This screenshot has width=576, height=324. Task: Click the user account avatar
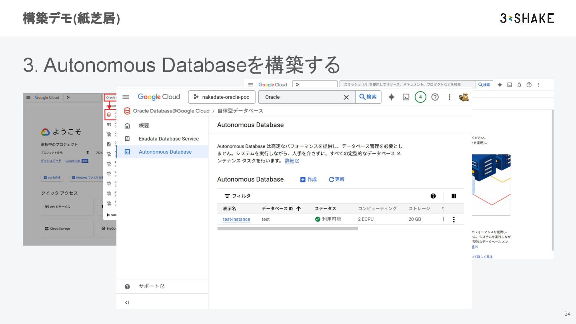click(464, 97)
